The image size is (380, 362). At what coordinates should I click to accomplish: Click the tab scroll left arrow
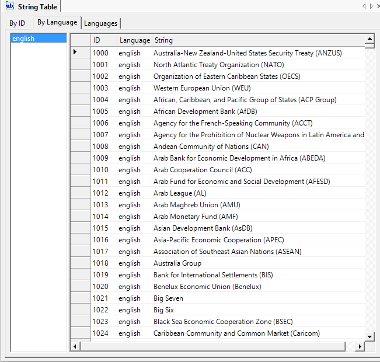tap(364, 6)
